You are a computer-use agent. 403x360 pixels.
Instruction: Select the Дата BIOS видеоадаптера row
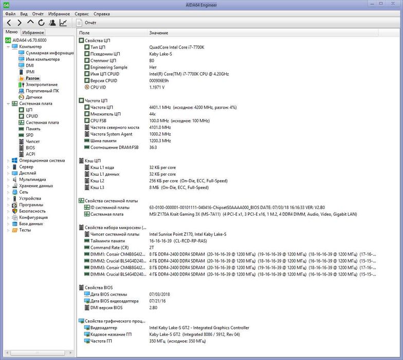[x=227, y=301]
